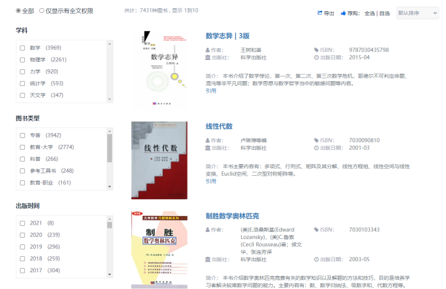This screenshot has width=446, height=289.
Task: Check the 统计学 (593) checkbox
Action: pos(22,84)
